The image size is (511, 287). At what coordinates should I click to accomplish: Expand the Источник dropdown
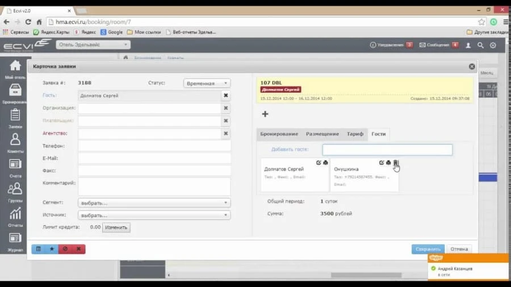154,215
